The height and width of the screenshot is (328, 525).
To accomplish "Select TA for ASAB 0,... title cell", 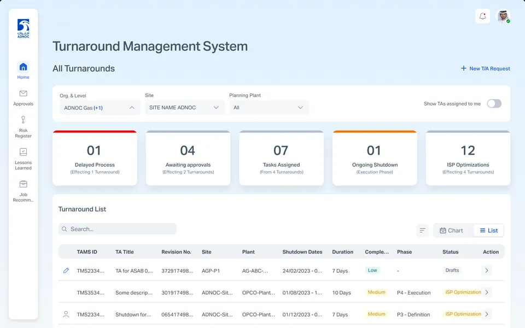I will click(x=135, y=271).
